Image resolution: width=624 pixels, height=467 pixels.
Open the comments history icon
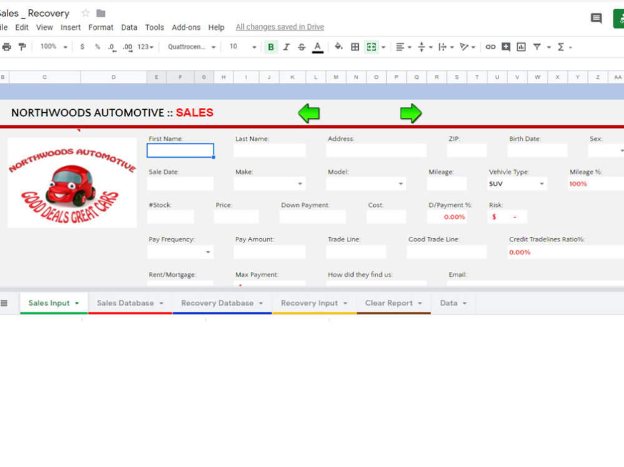tap(596, 18)
